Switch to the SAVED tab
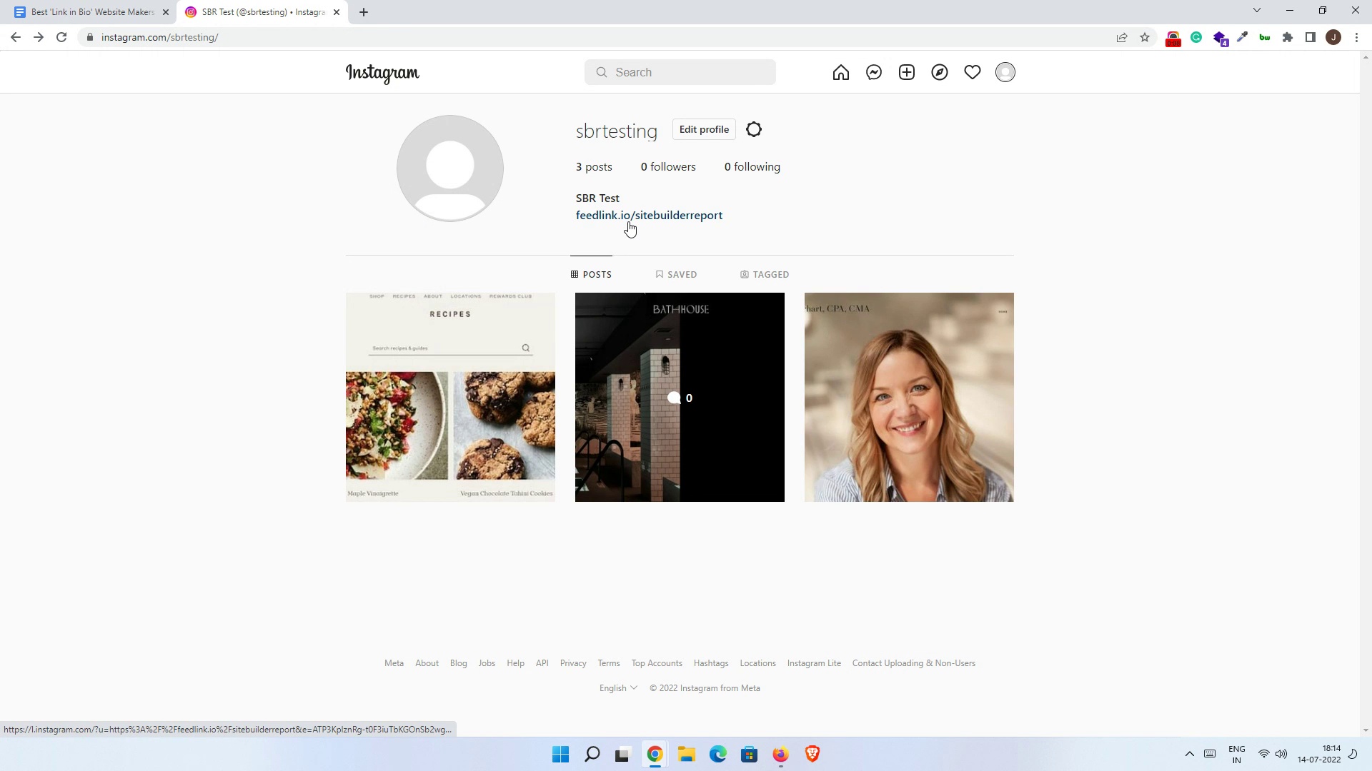The height and width of the screenshot is (771, 1372). tap(676, 274)
